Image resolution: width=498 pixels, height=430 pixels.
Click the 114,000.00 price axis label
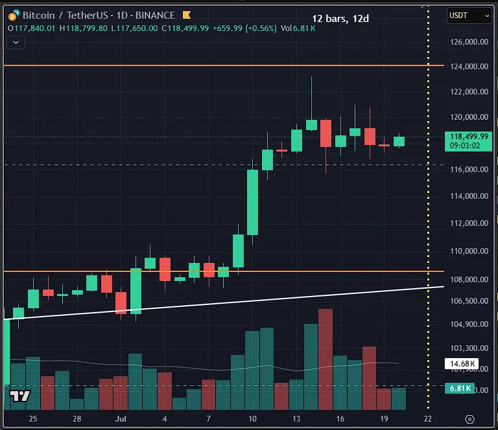click(469, 196)
